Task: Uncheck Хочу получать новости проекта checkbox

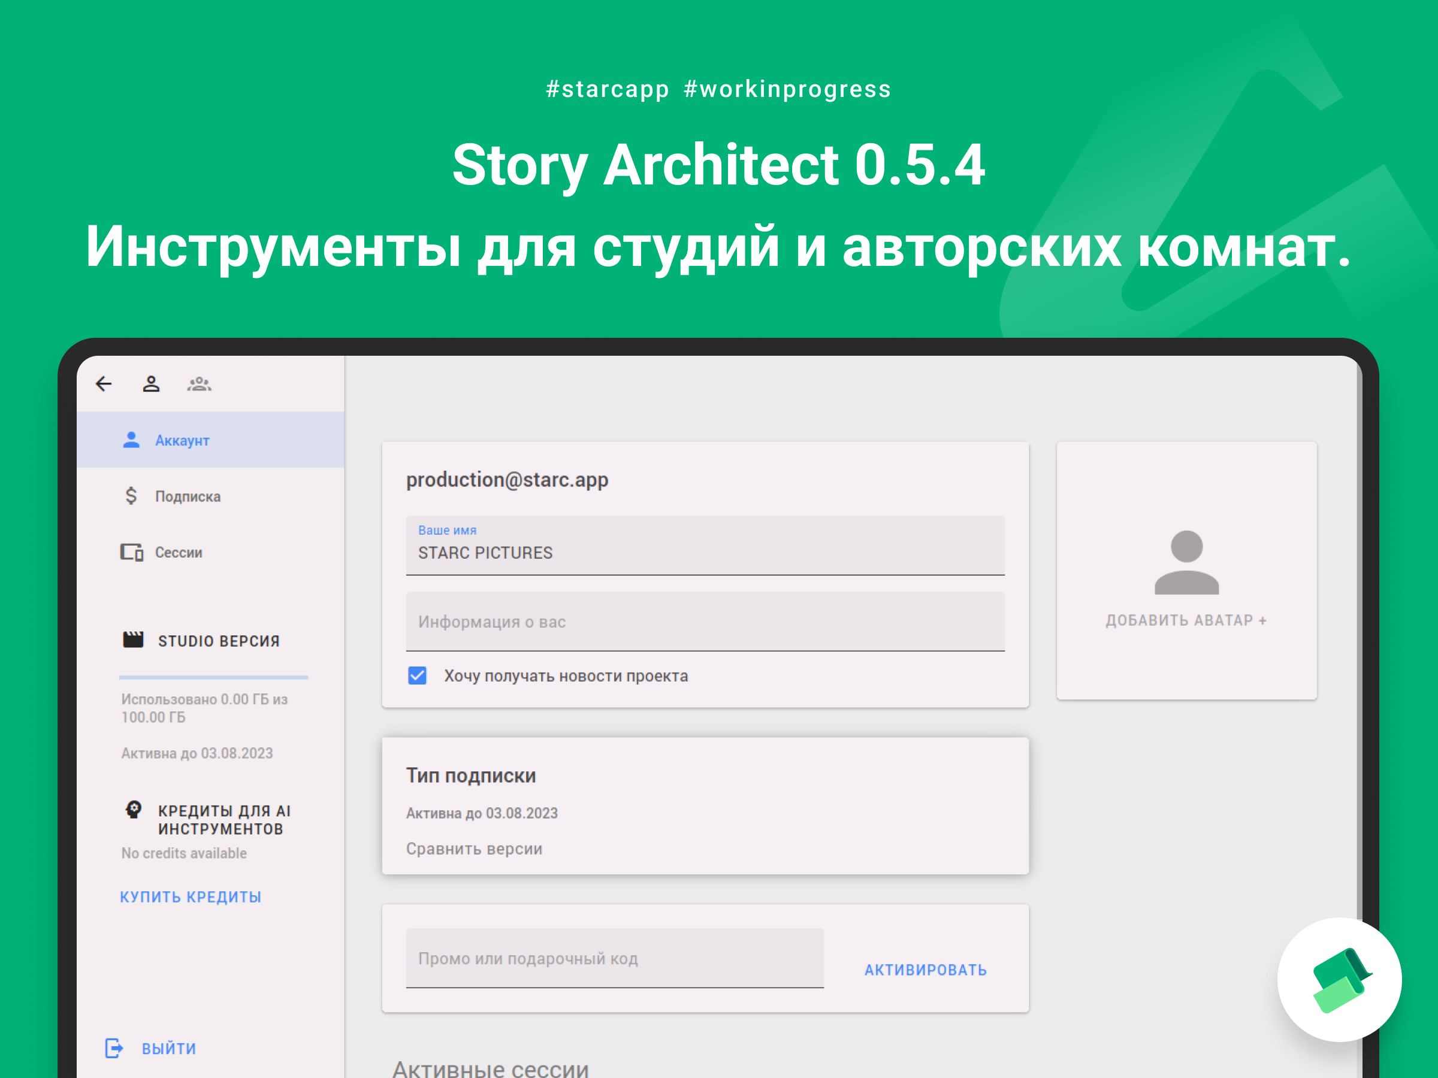Action: (418, 676)
